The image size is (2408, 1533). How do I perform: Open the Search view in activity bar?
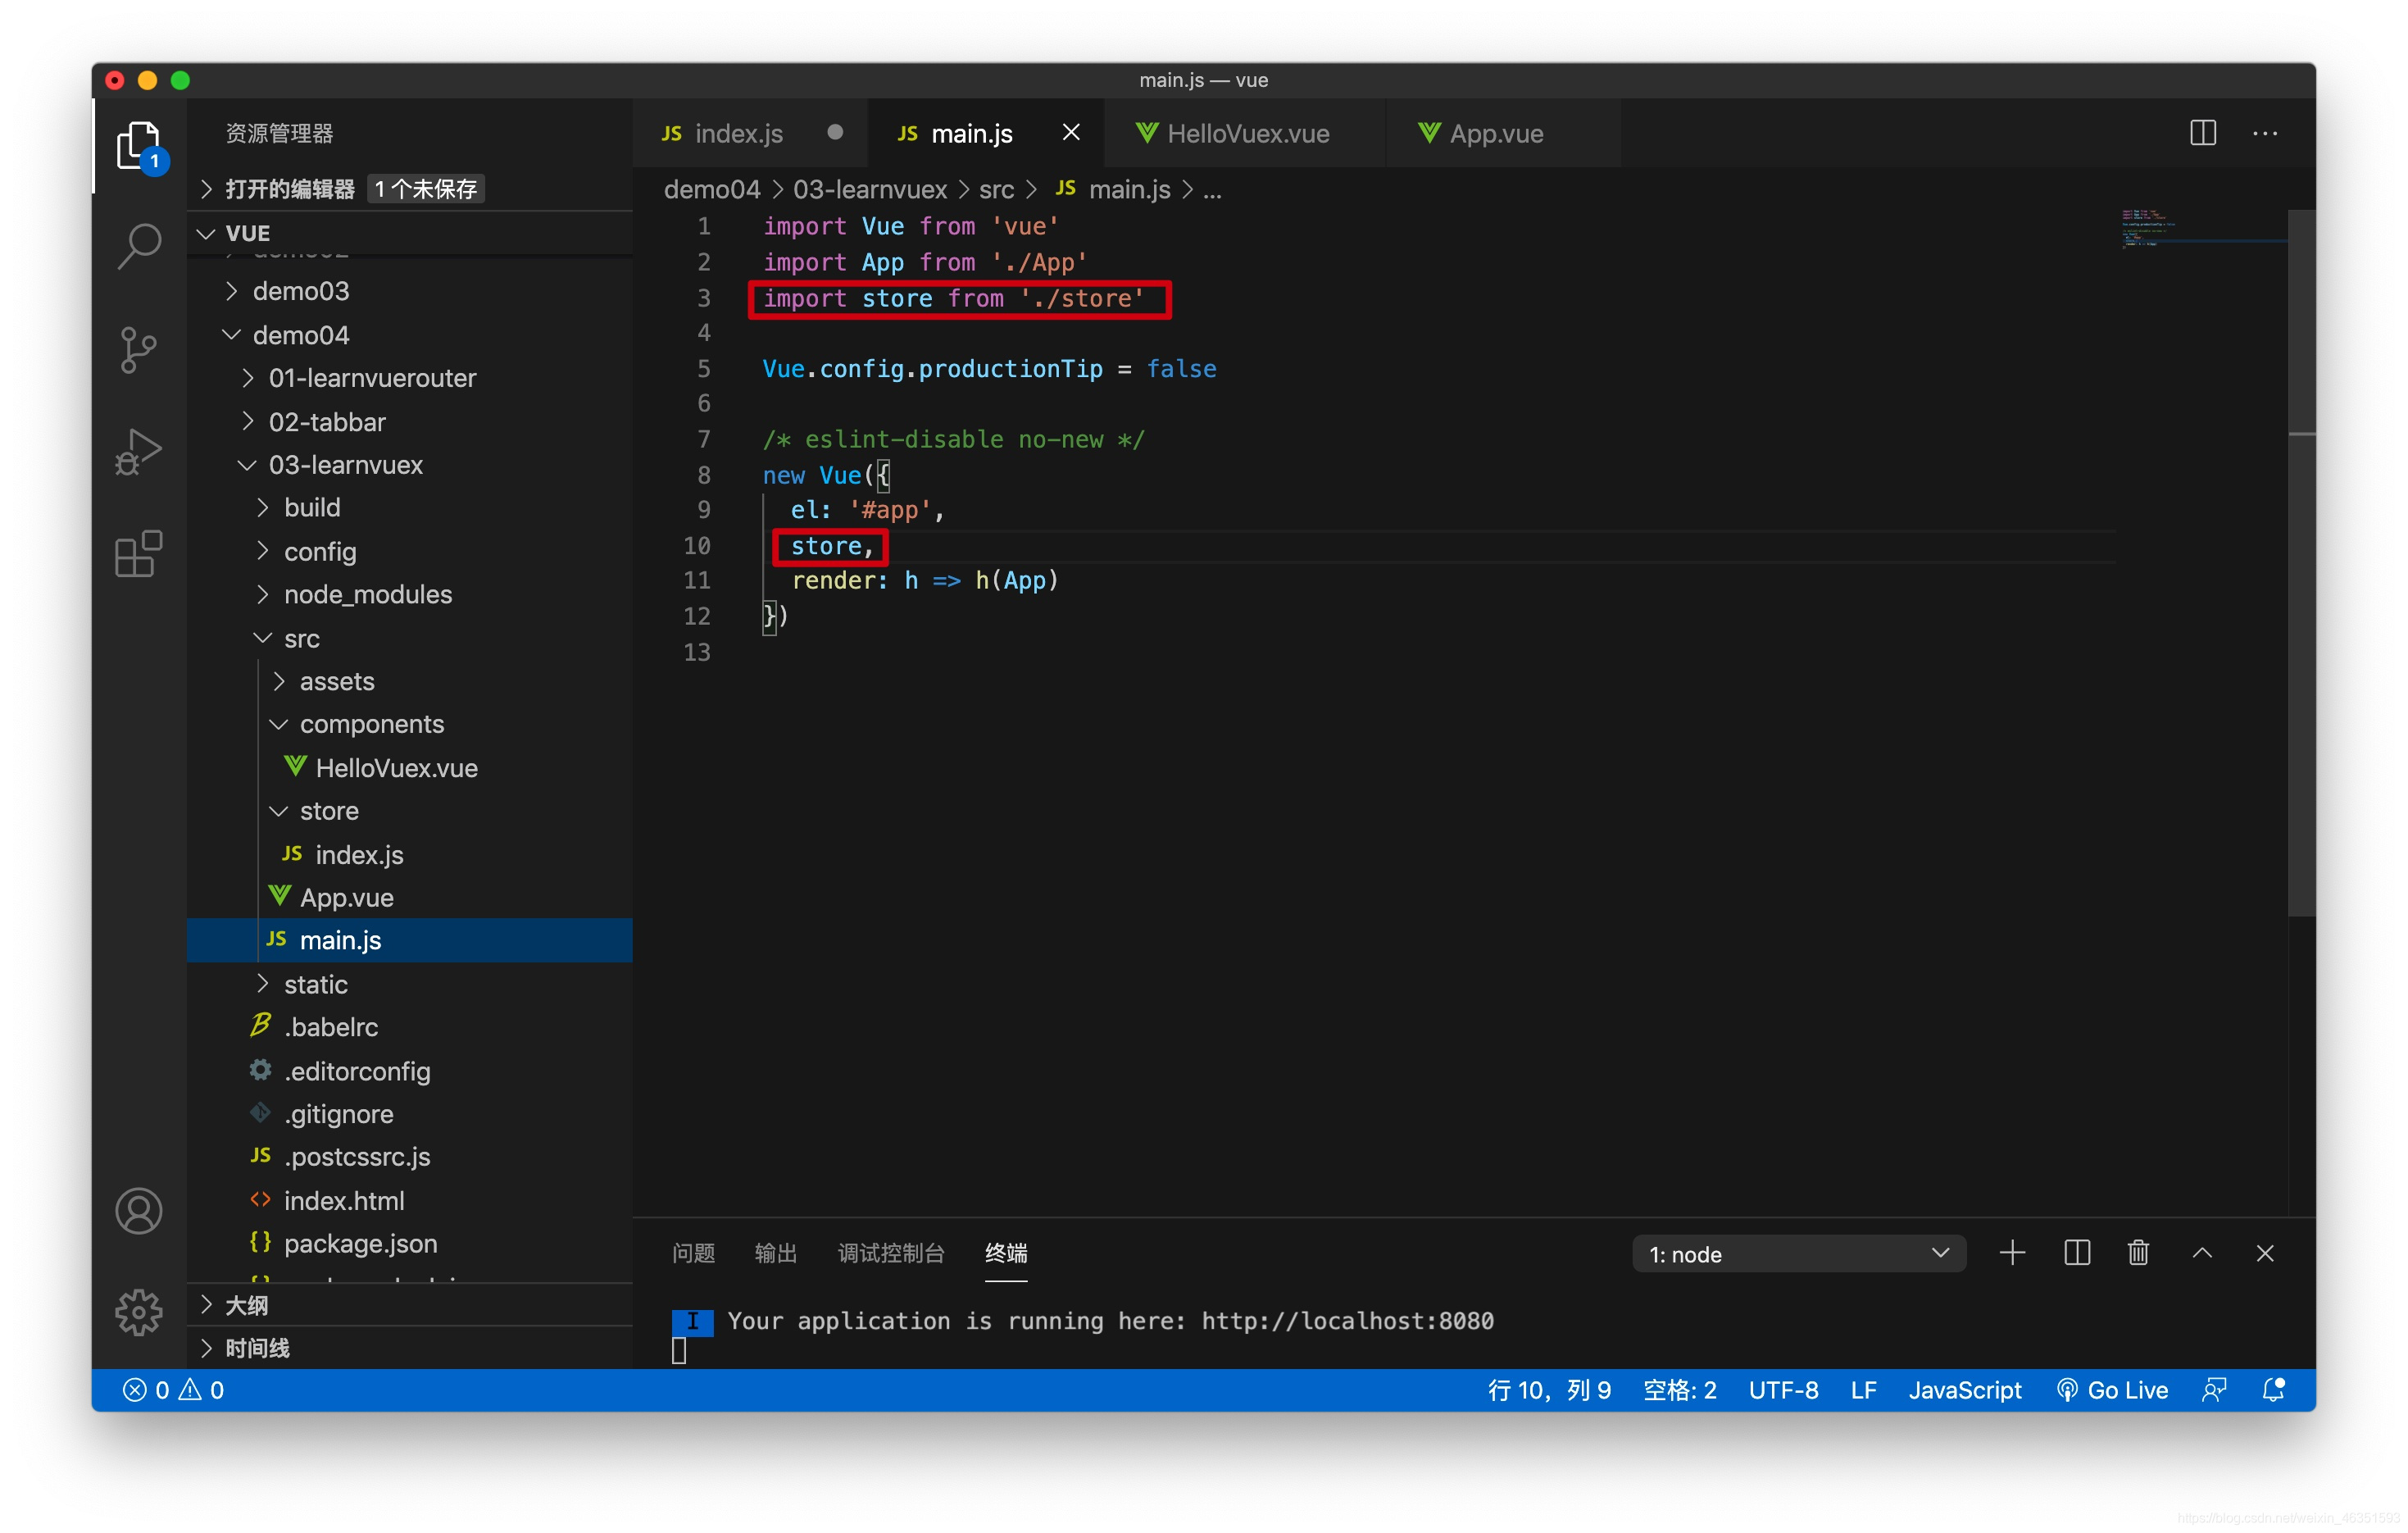tap(139, 246)
